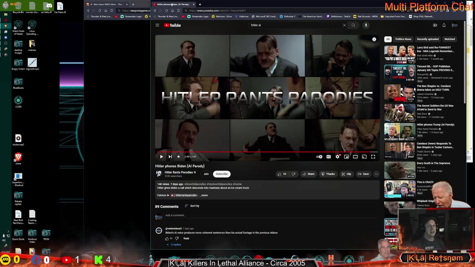Image resolution: width=475 pixels, height=267 pixels.
Task: Open the SirRetsnom - Twitch bookmark
Action: click(338, 16)
